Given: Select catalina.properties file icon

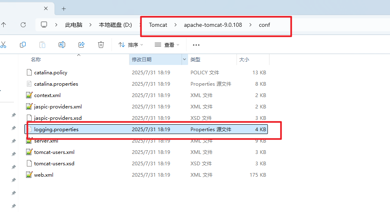Looking at the screenshot, I should coord(29,84).
